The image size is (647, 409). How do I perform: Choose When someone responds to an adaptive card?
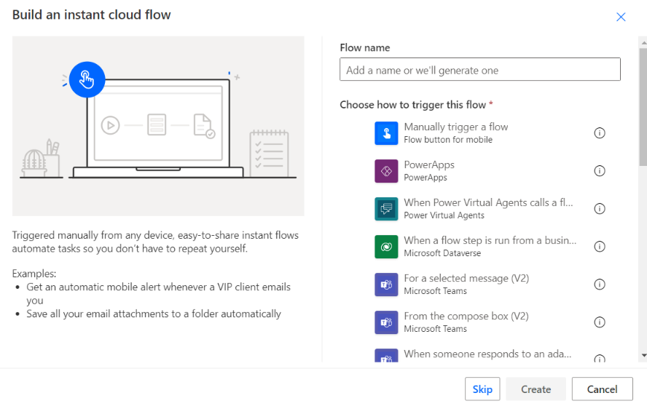coord(487,354)
